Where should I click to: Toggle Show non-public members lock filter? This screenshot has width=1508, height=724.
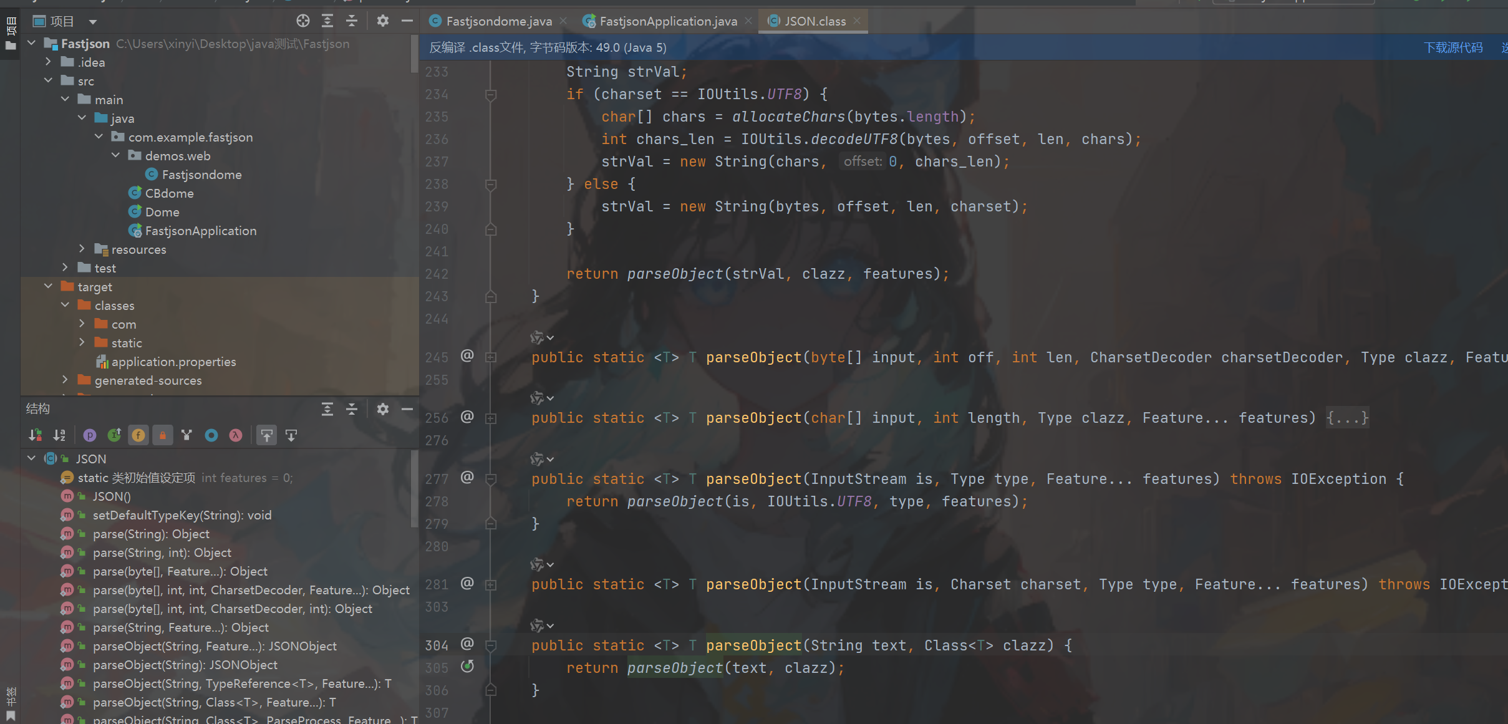click(x=163, y=435)
